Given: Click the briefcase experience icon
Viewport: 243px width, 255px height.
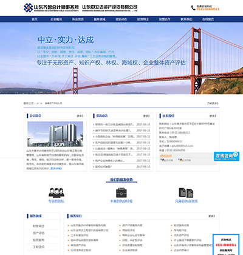Looking at the screenshot, I should pyautogui.click(x=122, y=192).
